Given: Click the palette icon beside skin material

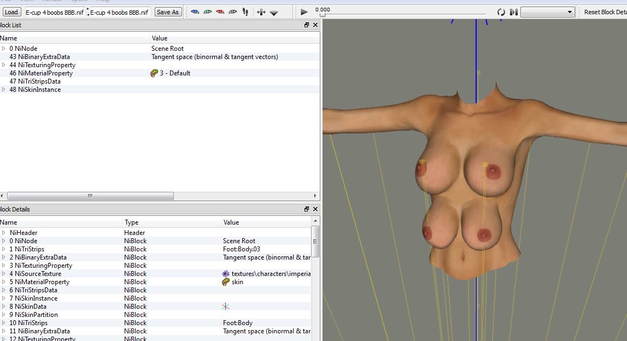Looking at the screenshot, I should [226, 282].
